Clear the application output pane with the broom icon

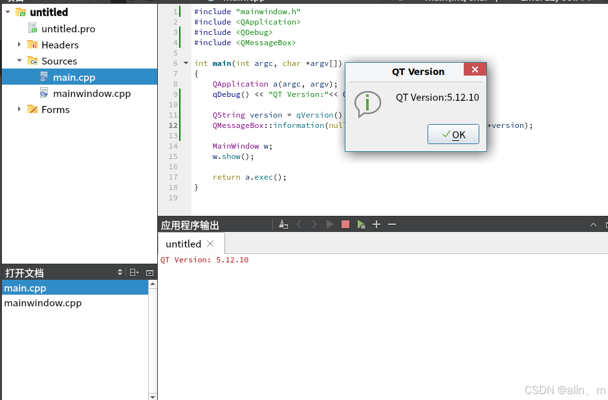(x=283, y=225)
